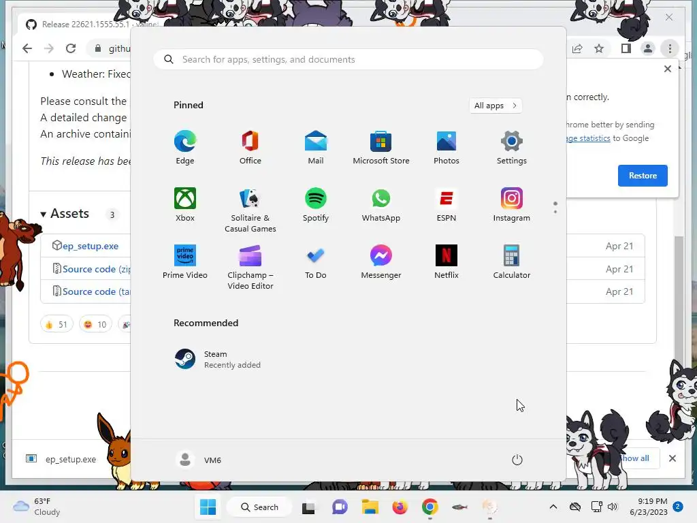Click the Source code (zip) link
The image size is (697, 523).
pyautogui.click(x=97, y=269)
